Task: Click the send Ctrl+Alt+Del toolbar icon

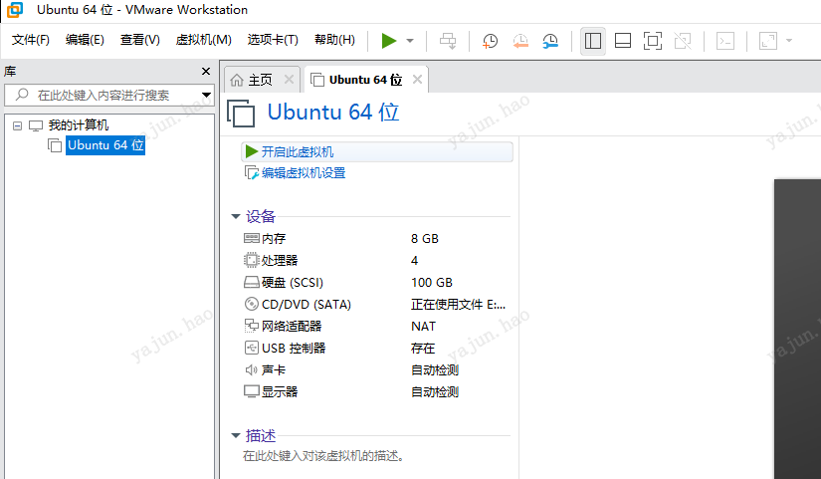Action: click(x=448, y=41)
